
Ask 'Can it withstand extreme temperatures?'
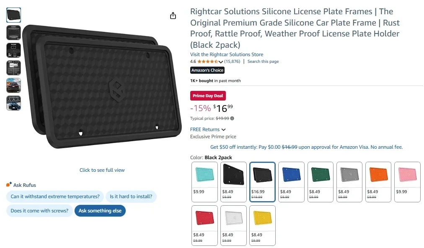[54, 196]
